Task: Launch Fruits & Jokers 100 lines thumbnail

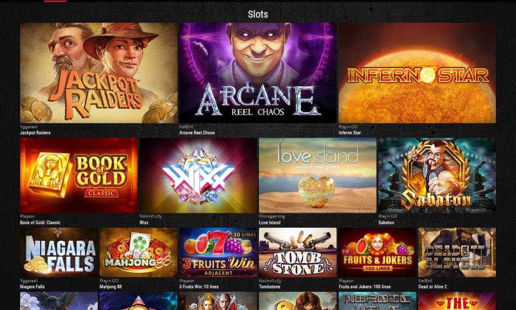Action: 378,252
